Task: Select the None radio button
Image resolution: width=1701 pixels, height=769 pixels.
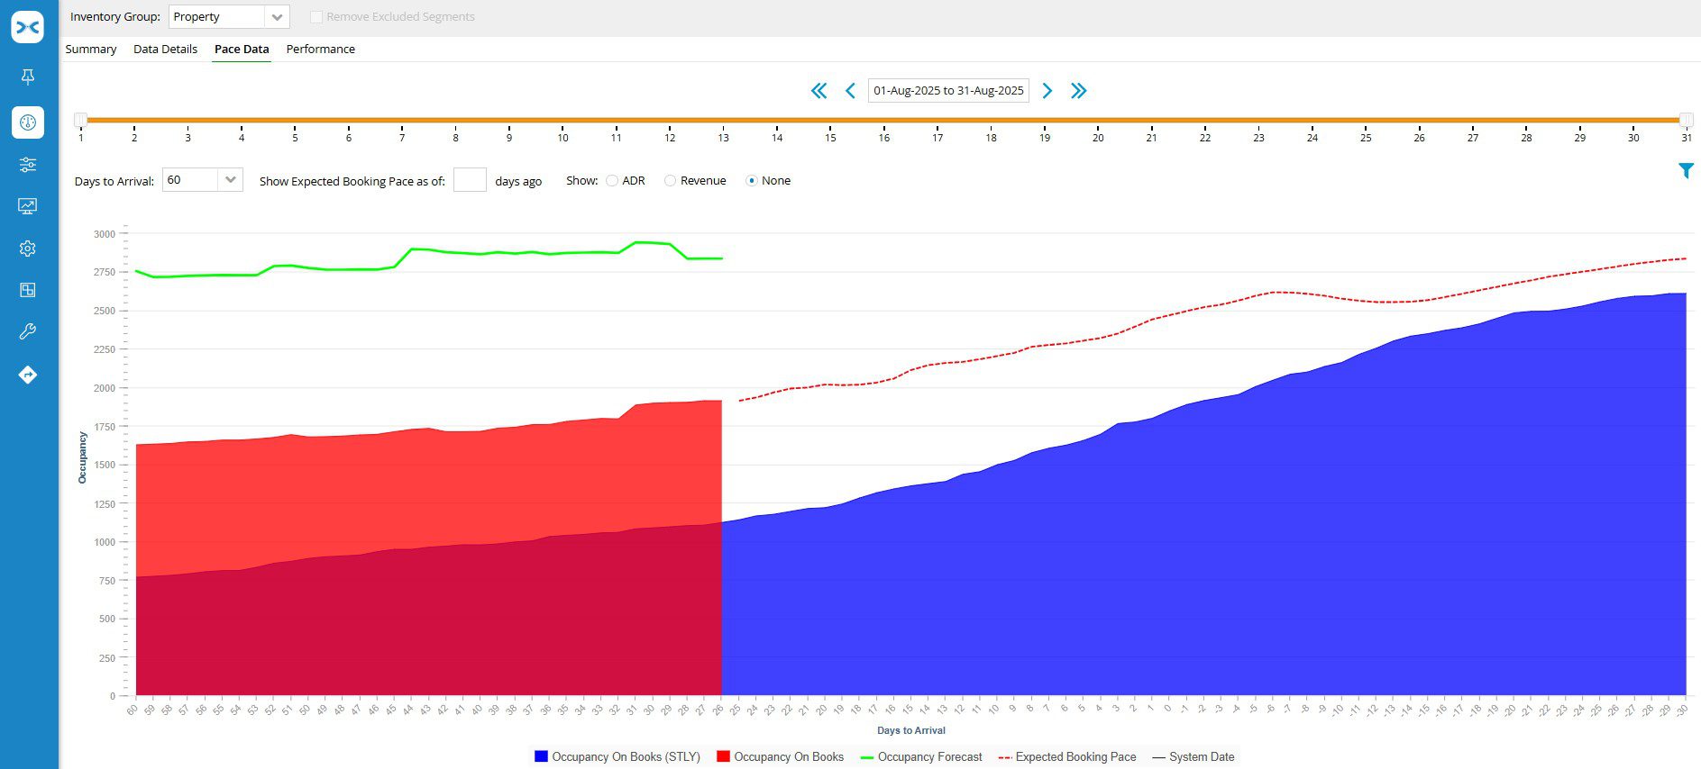Action: 752,181
